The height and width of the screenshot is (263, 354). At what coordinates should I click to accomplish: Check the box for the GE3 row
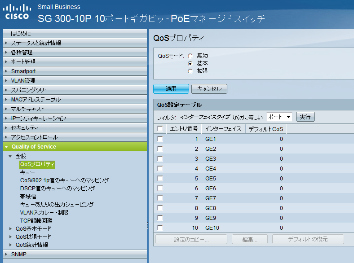tap(160, 158)
